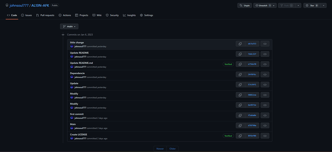
Task: Browse repository at commit 7ddc21f
Action: [265, 54]
